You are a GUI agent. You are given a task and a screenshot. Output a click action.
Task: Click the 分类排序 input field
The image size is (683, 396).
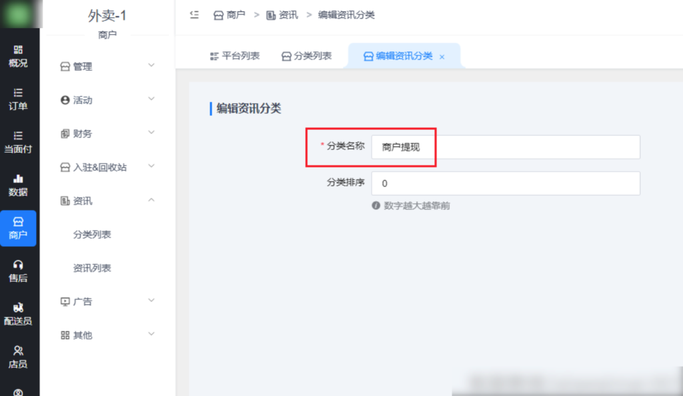pyautogui.click(x=505, y=183)
